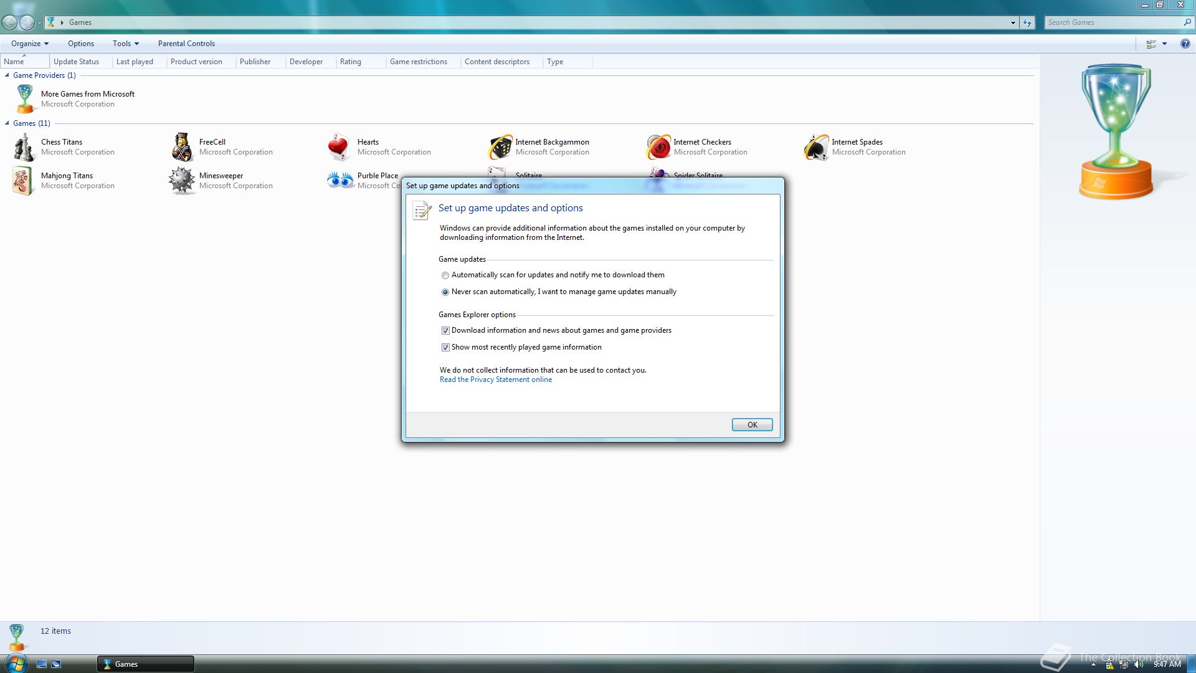Click the change view icon
1196x673 pixels.
tap(1151, 44)
